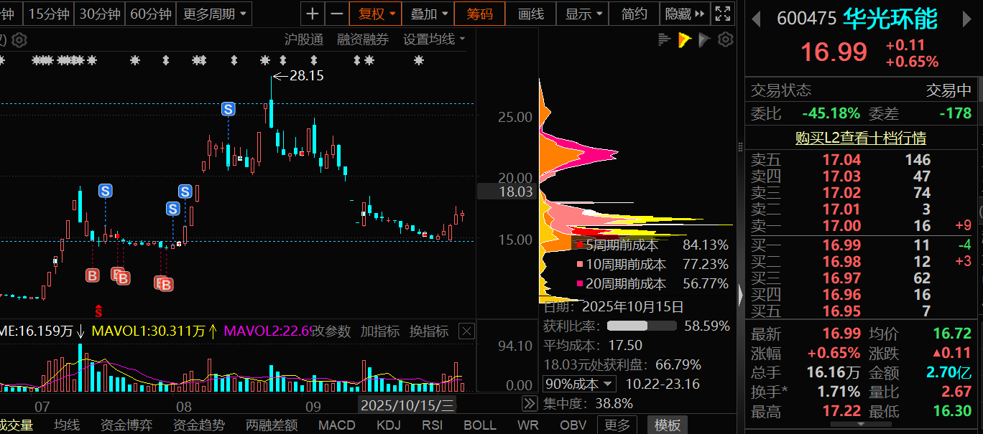
Task: Switch to BOLL indicator tab
Action: click(x=480, y=425)
